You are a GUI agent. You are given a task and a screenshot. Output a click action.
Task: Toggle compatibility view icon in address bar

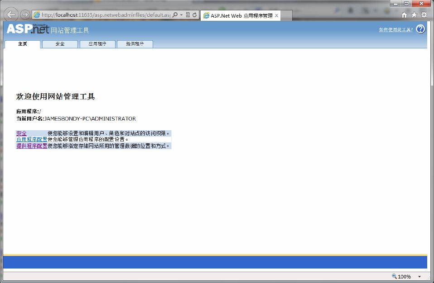188,15
